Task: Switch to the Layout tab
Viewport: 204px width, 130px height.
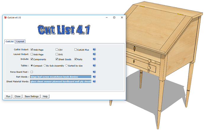Action: click(20, 41)
